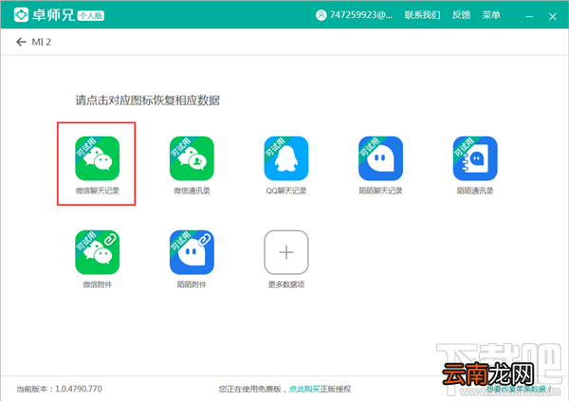Click the 卓师兄 app logo
569x401 pixels.
point(22,15)
